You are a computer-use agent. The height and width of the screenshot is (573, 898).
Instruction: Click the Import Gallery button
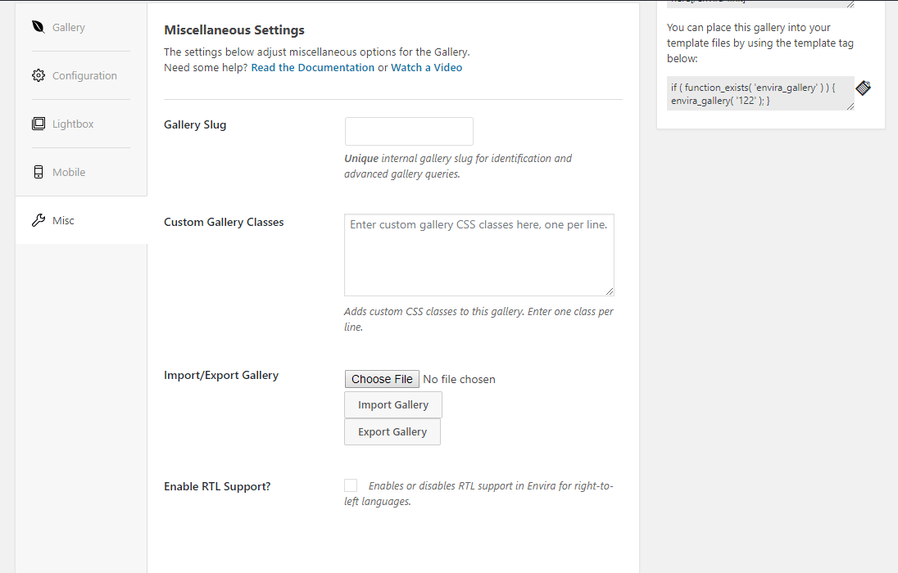pos(393,404)
